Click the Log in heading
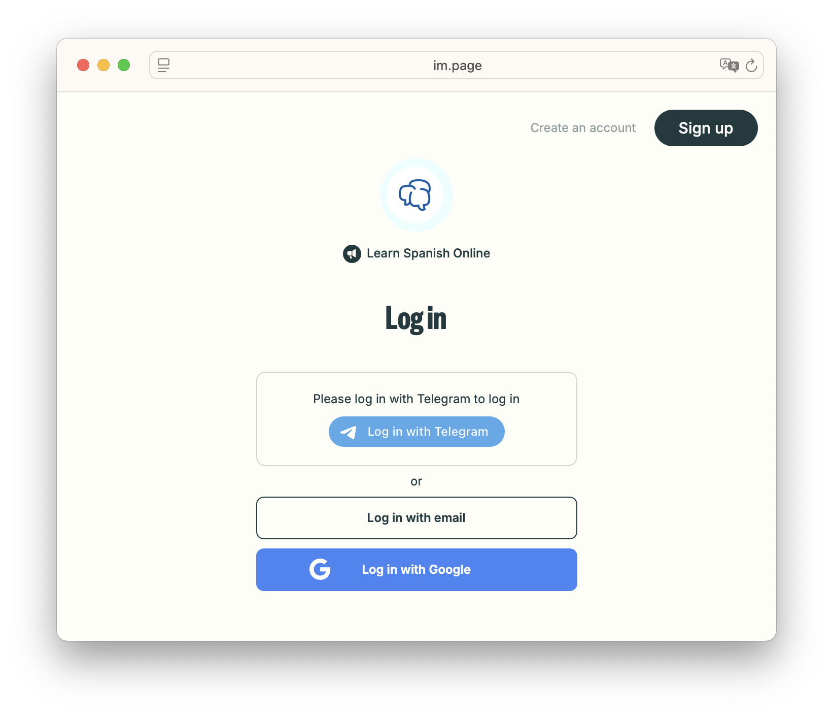Image resolution: width=833 pixels, height=716 pixels. tap(416, 319)
